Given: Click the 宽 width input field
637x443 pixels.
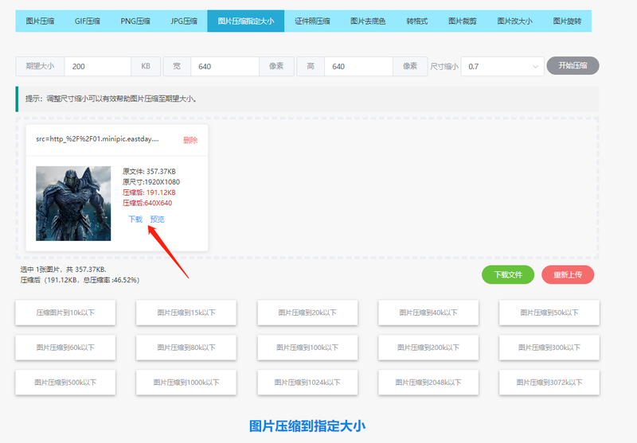Looking at the screenshot, I should (225, 66).
